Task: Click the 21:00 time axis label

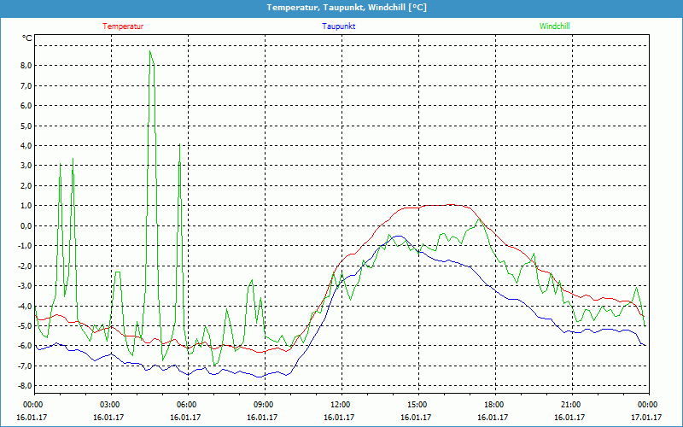Action: [x=571, y=405]
